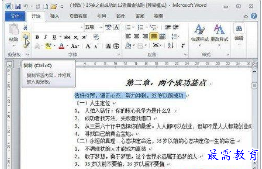The width and height of the screenshot is (262, 169).
Task: Toggle strikethrough formatting
Action: pyautogui.click(x=67, y=37)
